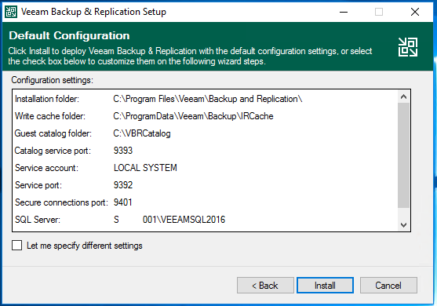
Task: Click the SQL instance value ending in VEEAMSQL2016
Action: (169, 220)
